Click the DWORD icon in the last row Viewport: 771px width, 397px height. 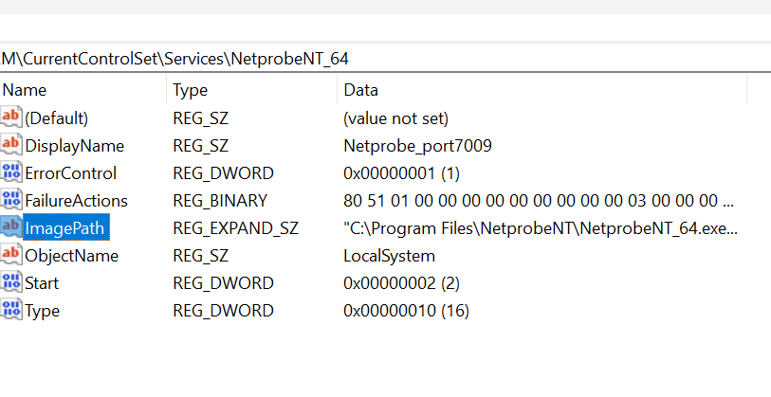pos(11,311)
